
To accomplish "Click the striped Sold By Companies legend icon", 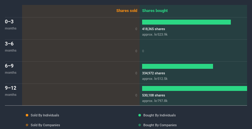I will pos(27,125).
